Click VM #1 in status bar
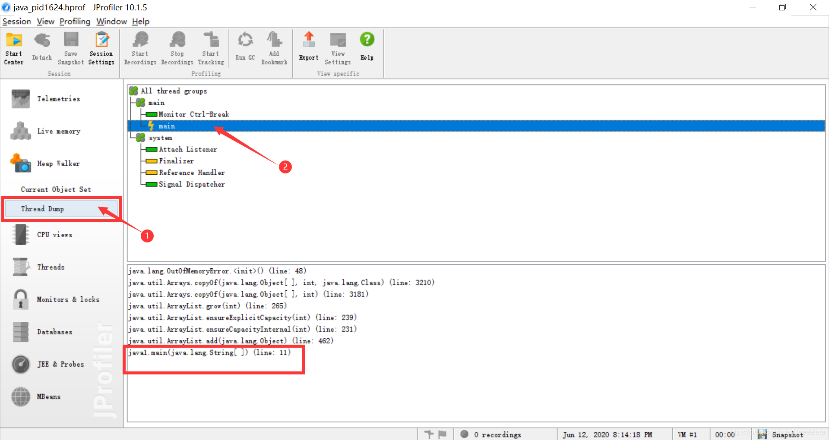 pyautogui.click(x=687, y=434)
